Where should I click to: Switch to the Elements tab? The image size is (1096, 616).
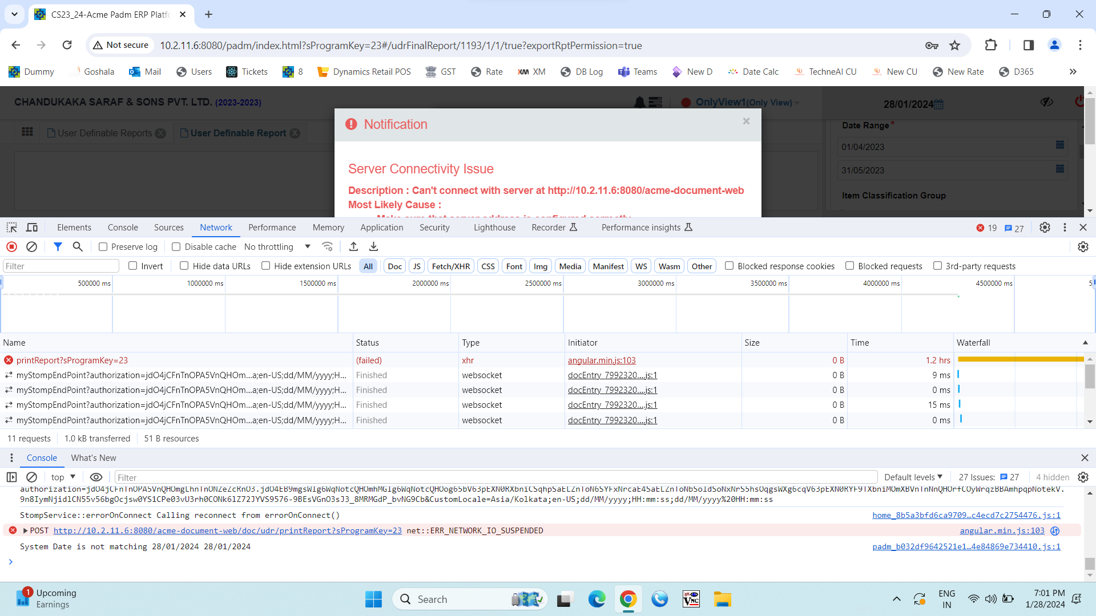tap(74, 228)
